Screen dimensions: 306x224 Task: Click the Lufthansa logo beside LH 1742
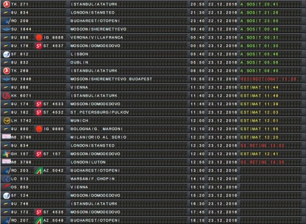coord(7,121)
